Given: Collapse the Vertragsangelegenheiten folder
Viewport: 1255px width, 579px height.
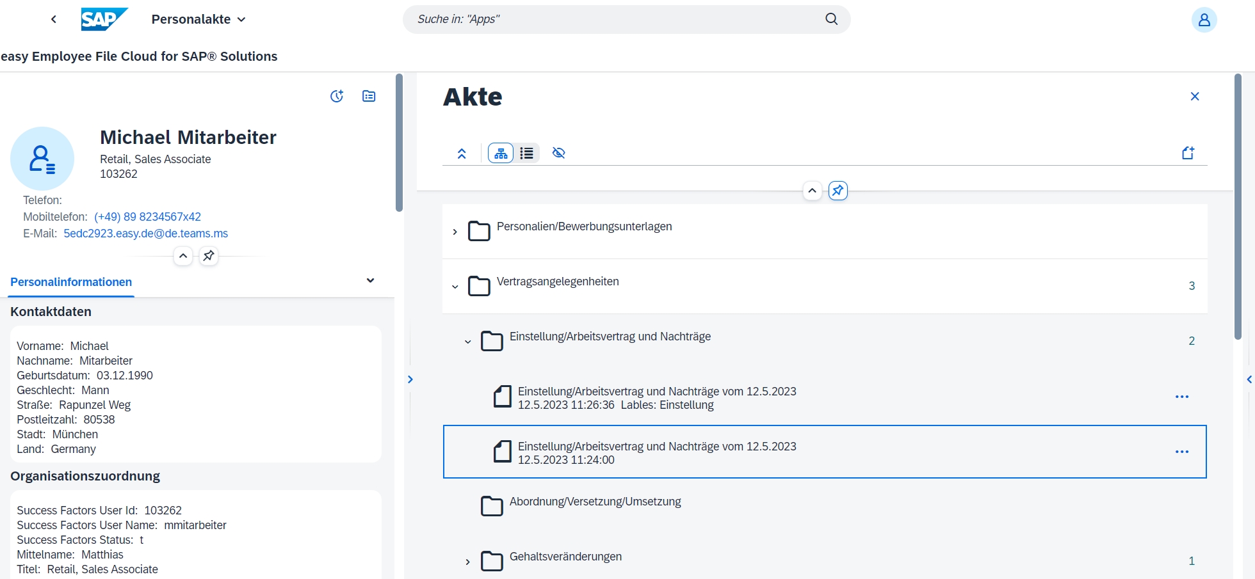Looking at the screenshot, I should (455, 287).
